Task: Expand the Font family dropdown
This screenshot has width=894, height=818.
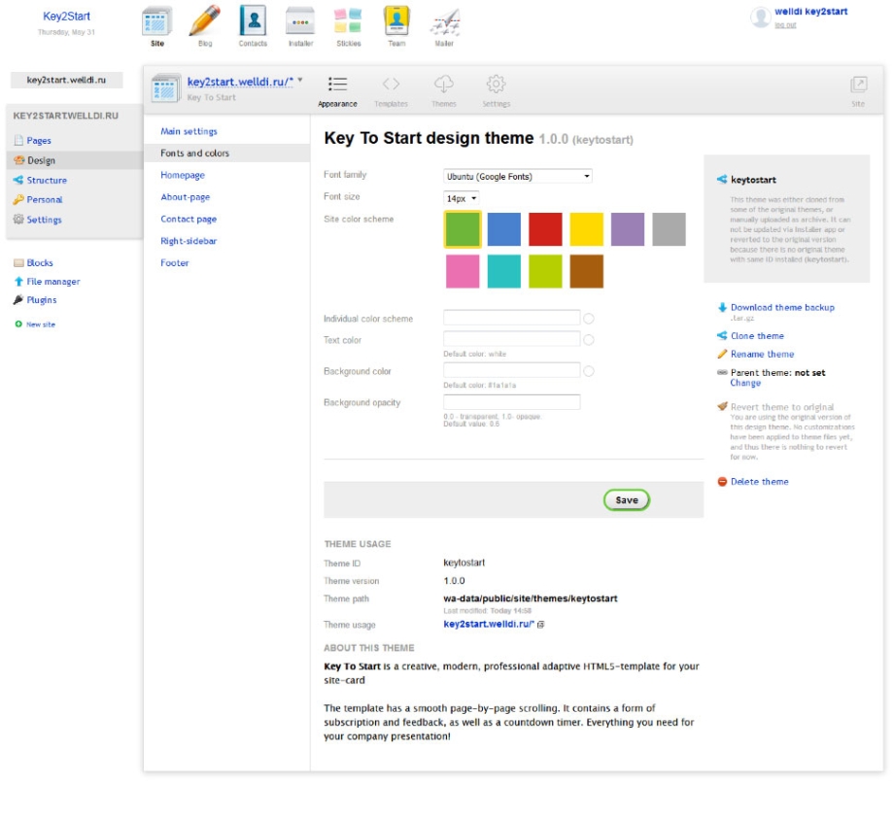Action: pos(518,176)
